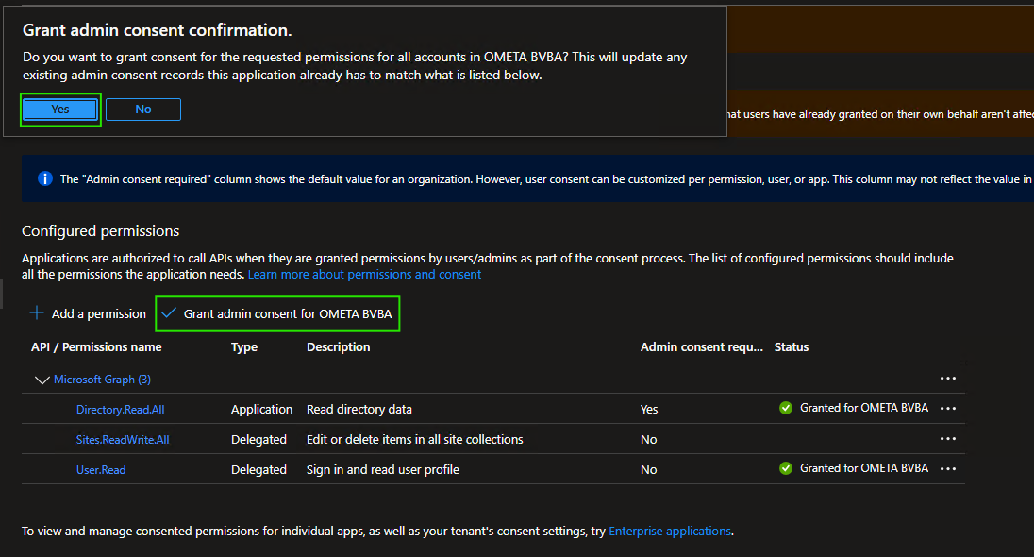Open more options for Sites.ReadWrite.All row
Image resolution: width=1034 pixels, height=557 pixels.
947,439
